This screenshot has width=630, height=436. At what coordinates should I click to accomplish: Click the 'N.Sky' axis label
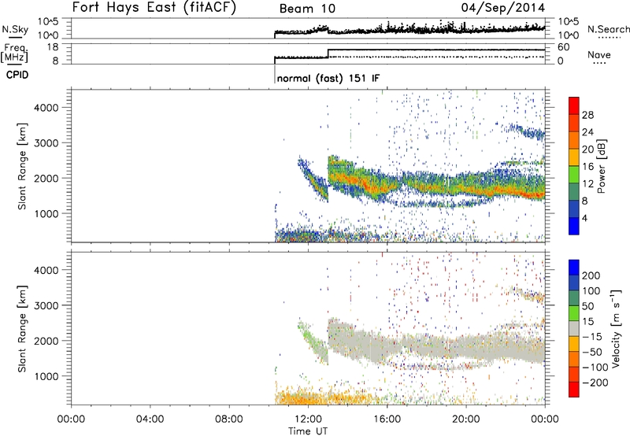[x=15, y=29]
